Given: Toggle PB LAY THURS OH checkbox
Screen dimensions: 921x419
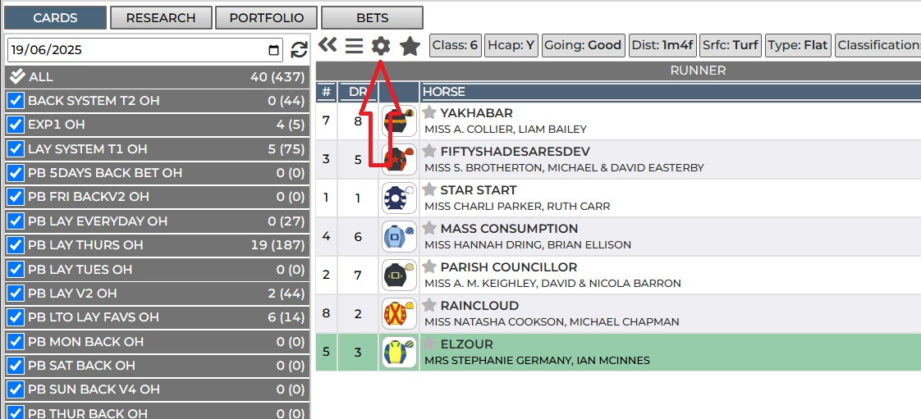Looking at the screenshot, I should 16,245.
